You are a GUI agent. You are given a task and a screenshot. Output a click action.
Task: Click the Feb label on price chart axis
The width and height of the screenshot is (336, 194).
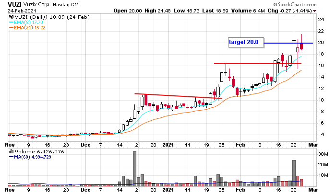pyautogui.click(x=240, y=145)
